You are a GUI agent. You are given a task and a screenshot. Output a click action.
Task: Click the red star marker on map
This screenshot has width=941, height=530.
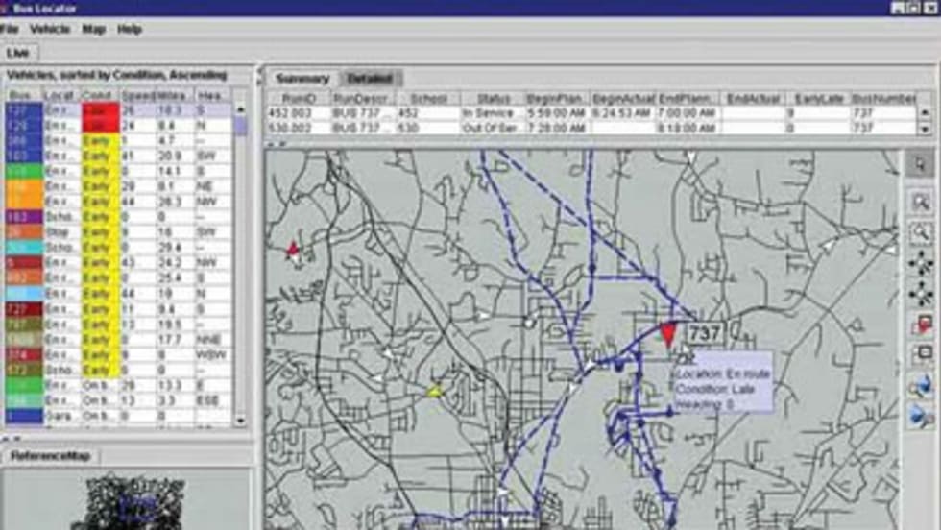(293, 251)
